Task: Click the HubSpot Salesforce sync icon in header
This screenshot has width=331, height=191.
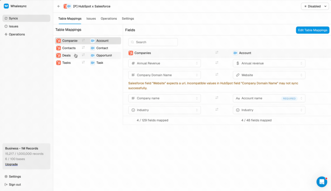Action: pos(67,6)
